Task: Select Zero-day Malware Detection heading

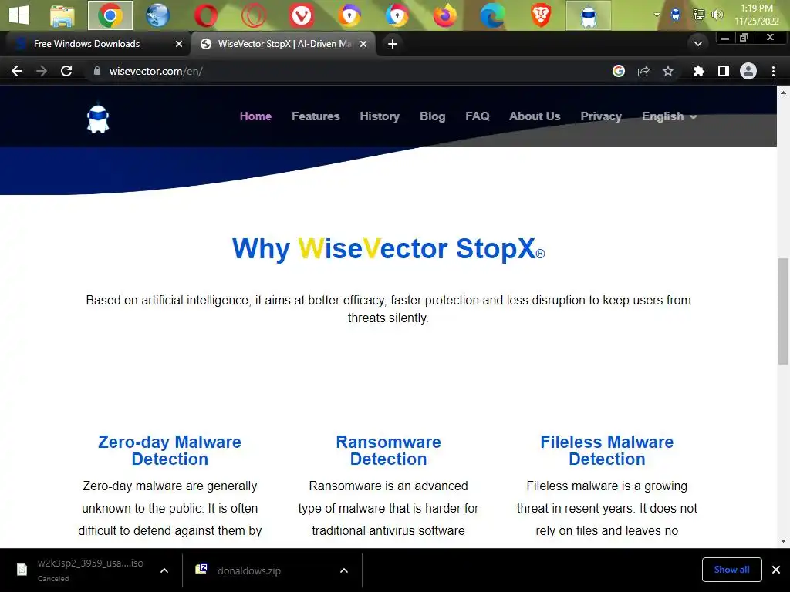Action: pyautogui.click(x=170, y=450)
